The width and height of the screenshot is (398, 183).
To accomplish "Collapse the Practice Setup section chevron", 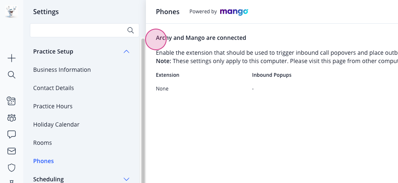I will [126, 51].
